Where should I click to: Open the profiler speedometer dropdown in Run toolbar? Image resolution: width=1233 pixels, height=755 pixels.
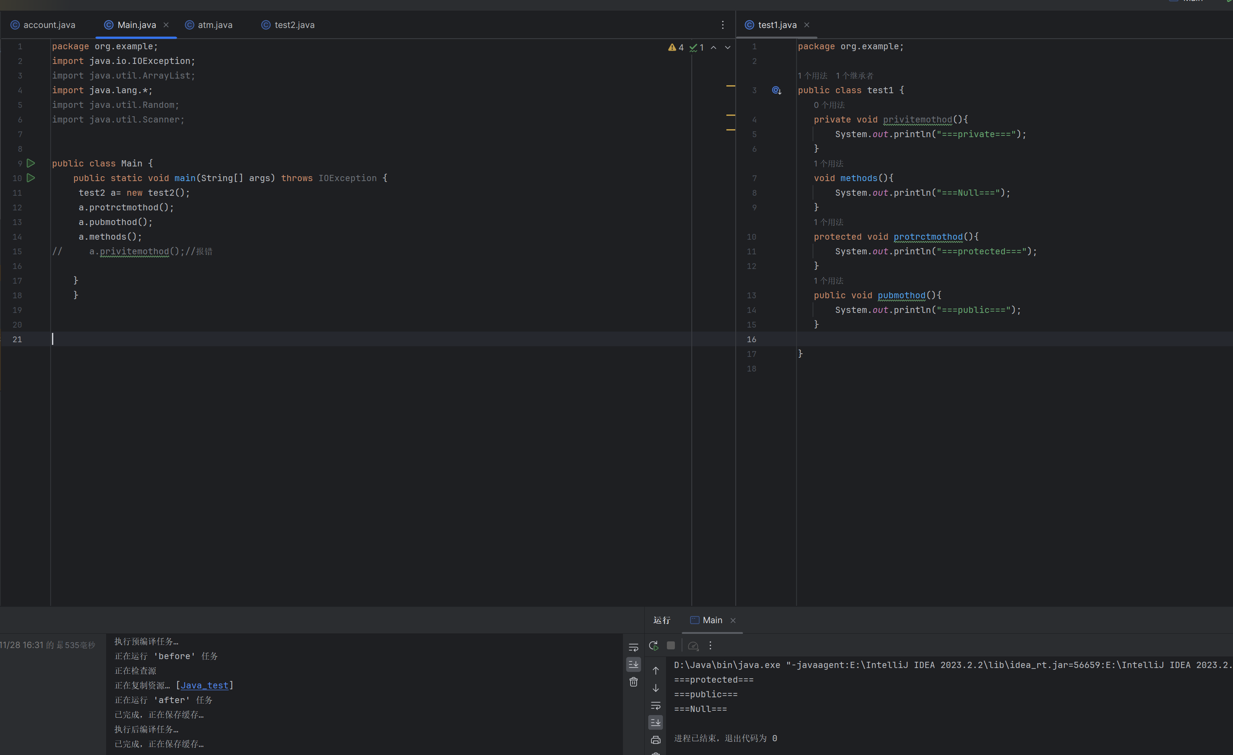click(693, 646)
